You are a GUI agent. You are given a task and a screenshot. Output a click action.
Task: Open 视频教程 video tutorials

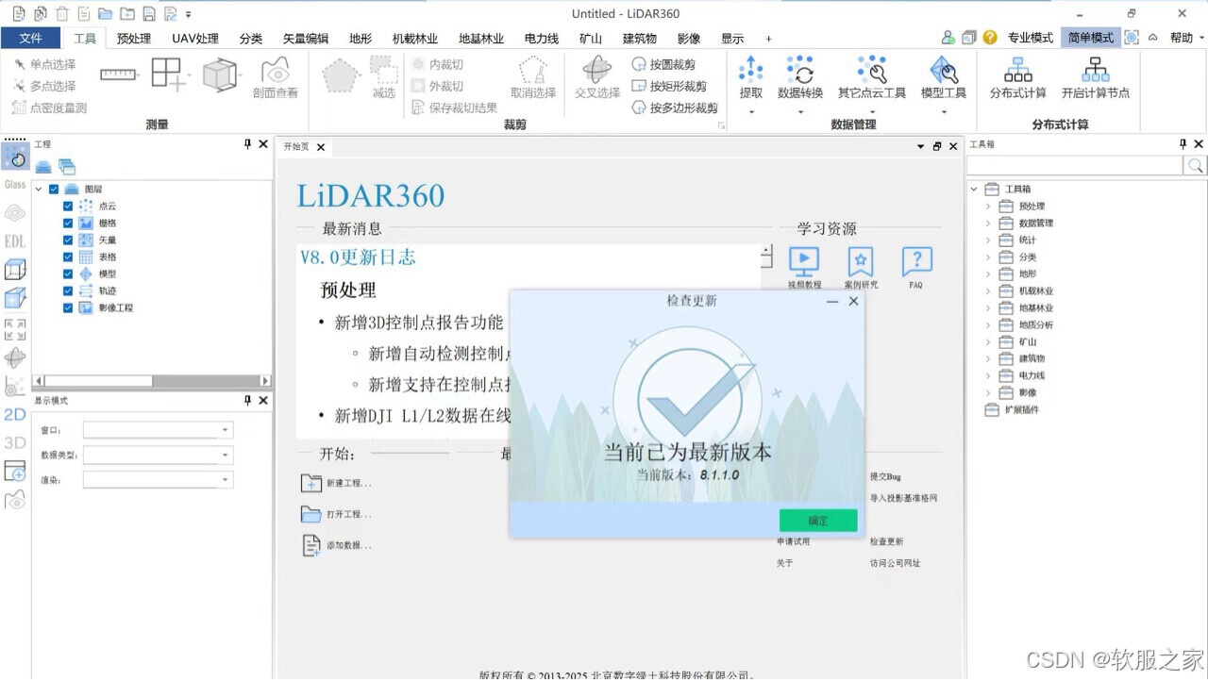click(804, 267)
